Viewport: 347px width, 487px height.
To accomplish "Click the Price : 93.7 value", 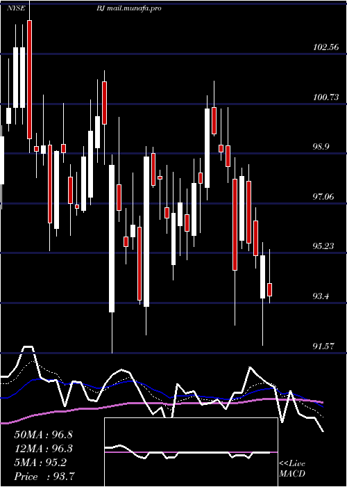I will [x=44, y=477].
